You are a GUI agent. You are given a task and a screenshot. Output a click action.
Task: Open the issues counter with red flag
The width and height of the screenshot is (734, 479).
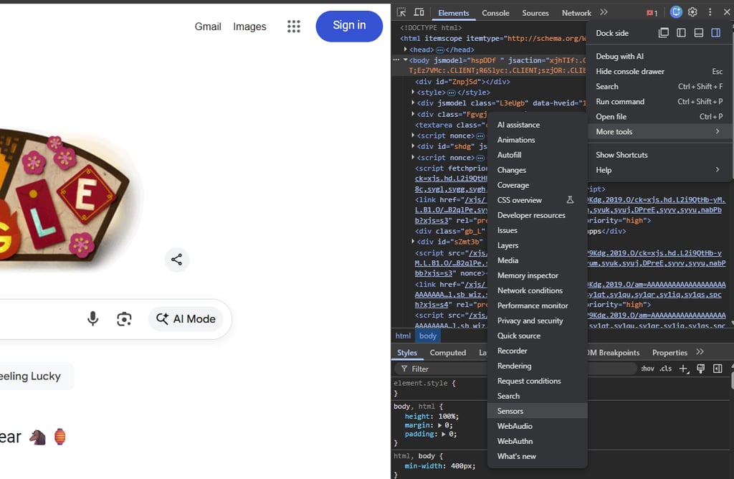click(x=652, y=13)
